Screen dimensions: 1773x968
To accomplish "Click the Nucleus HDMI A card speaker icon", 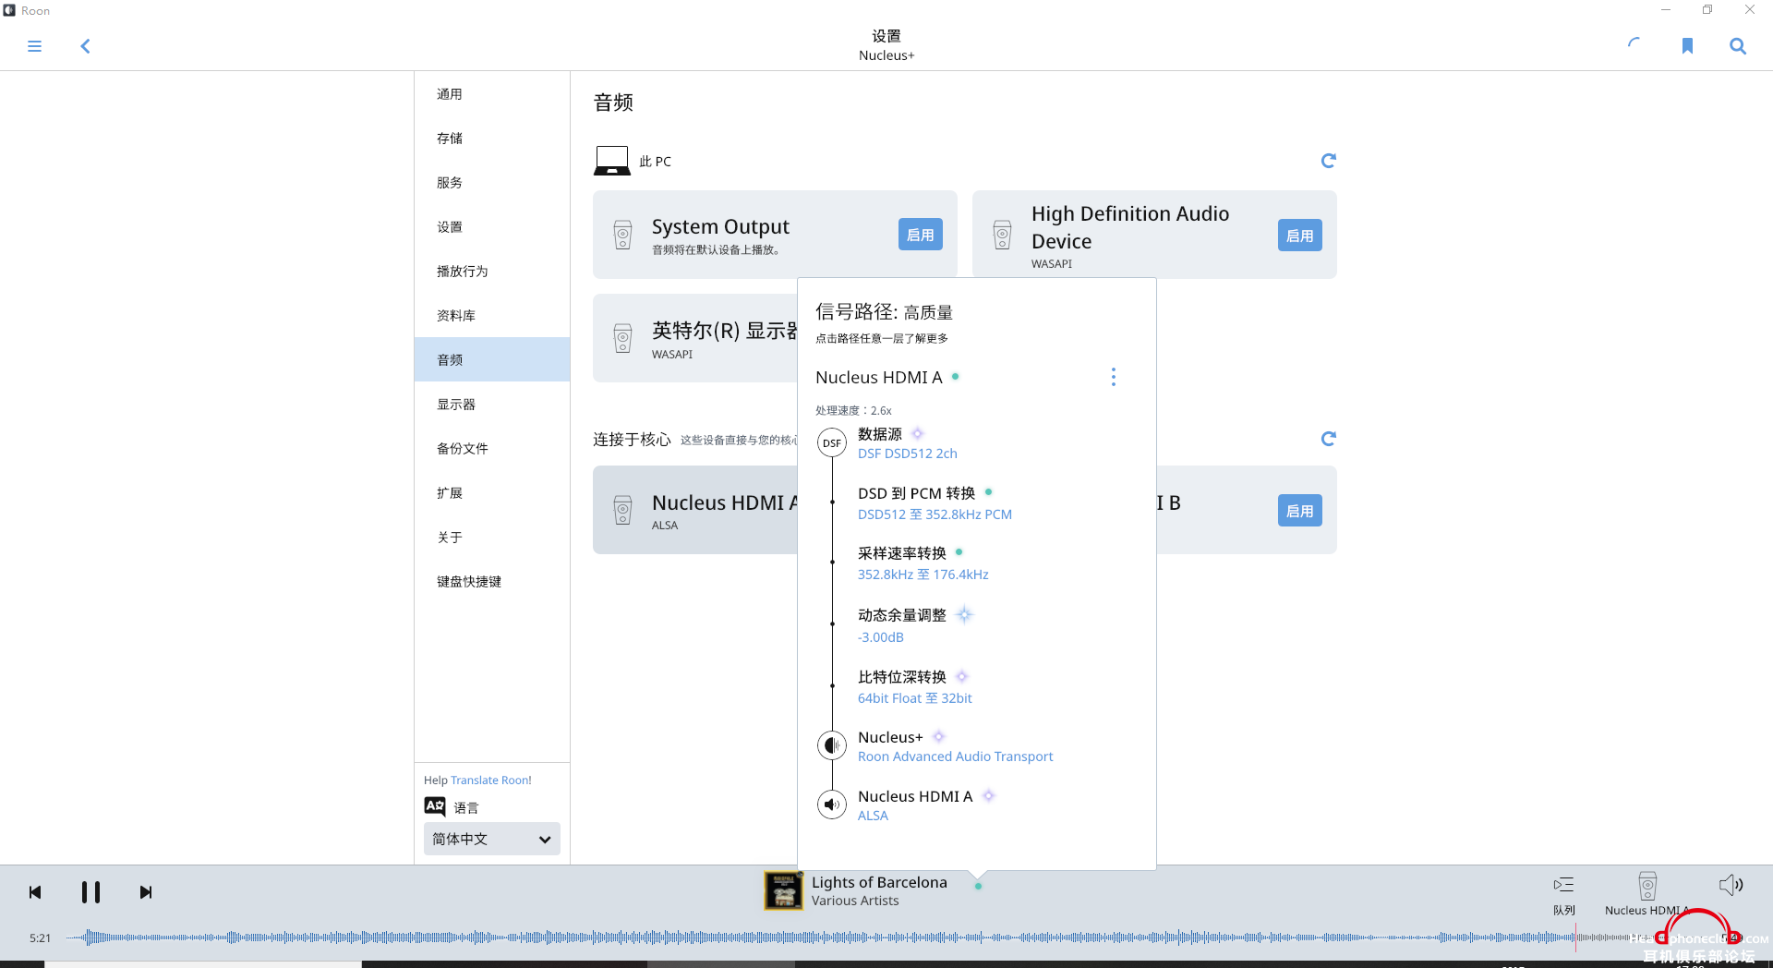I will tap(623, 510).
